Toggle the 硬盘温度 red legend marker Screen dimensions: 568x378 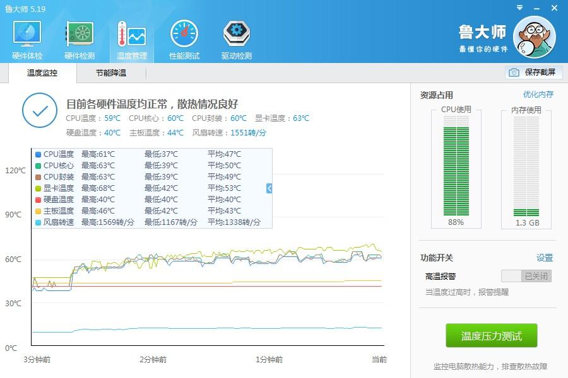point(38,200)
